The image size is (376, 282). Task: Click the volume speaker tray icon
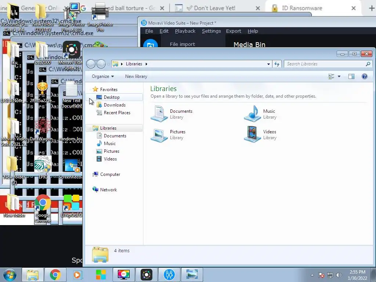pyautogui.click(x=339, y=275)
